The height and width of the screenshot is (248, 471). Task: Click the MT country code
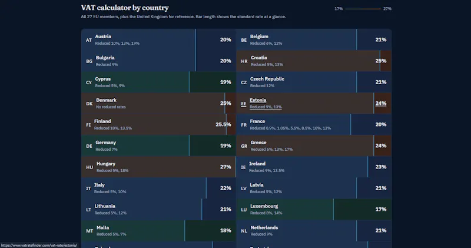click(x=89, y=231)
